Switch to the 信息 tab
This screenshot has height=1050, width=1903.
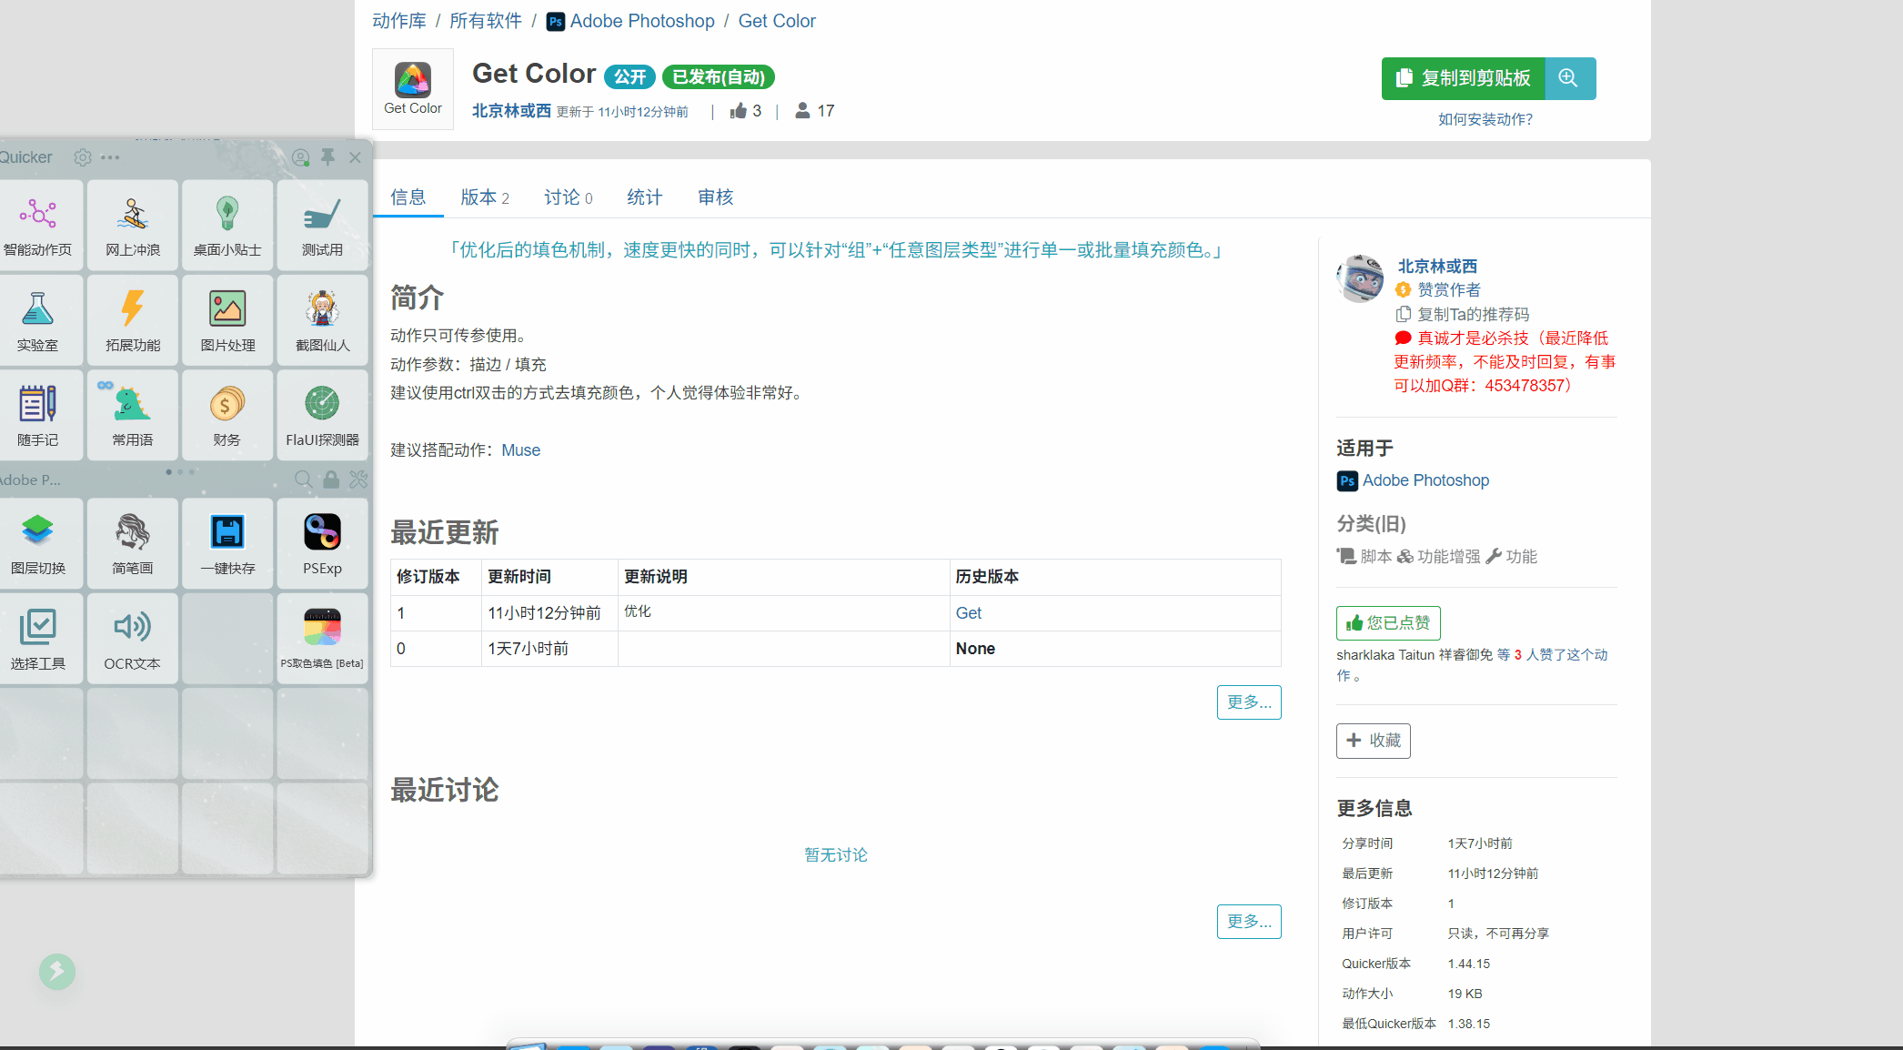click(408, 197)
